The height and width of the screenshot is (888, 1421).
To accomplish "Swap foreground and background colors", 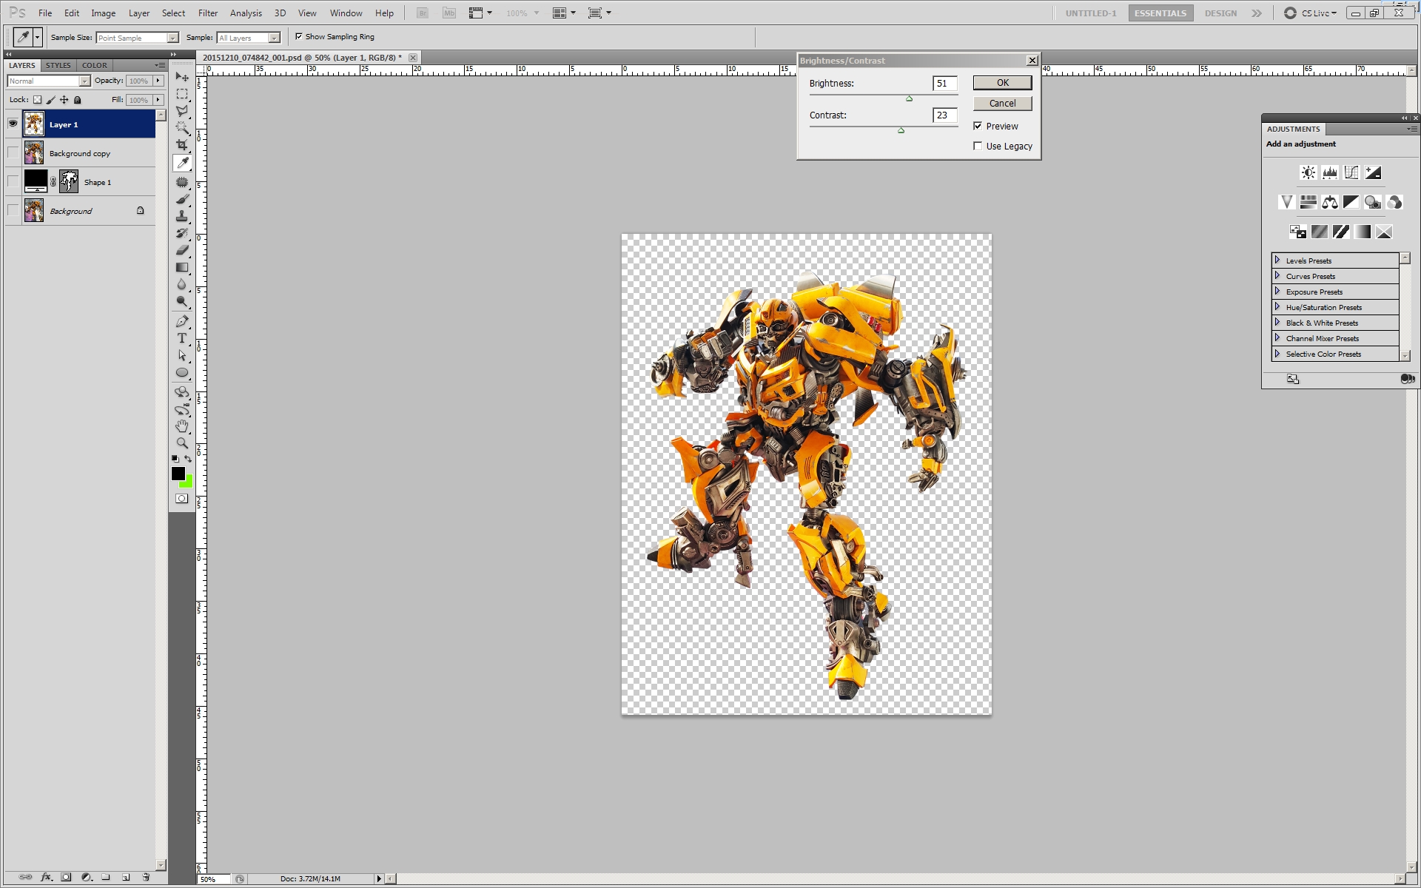I will pyautogui.click(x=189, y=459).
